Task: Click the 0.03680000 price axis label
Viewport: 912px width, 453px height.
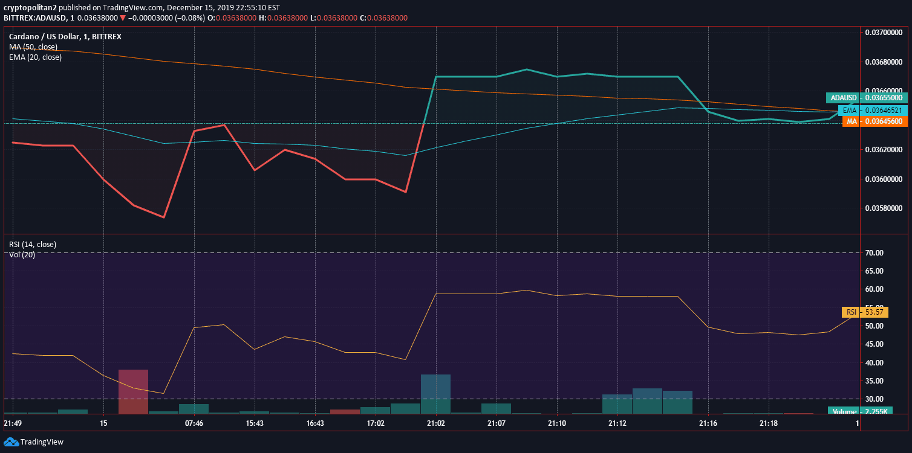Action: [x=884, y=62]
